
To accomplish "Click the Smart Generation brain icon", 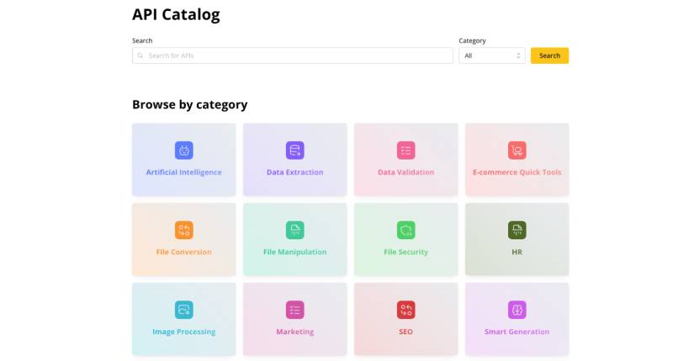I will click(x=517, y=310).
